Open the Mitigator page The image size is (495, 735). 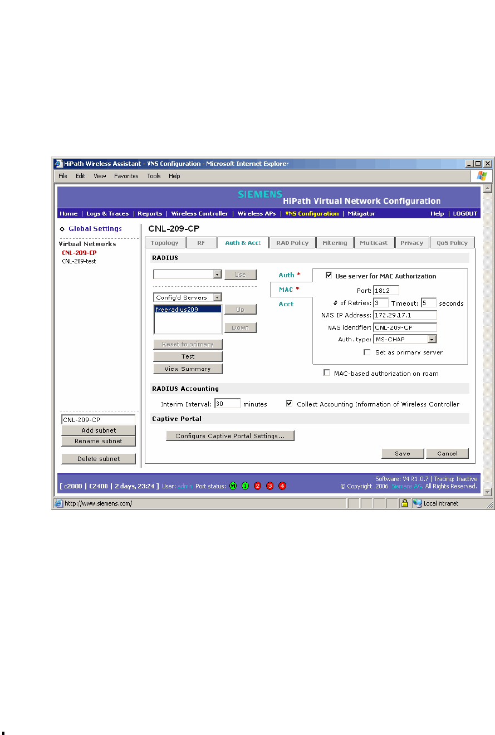point(361,214)
